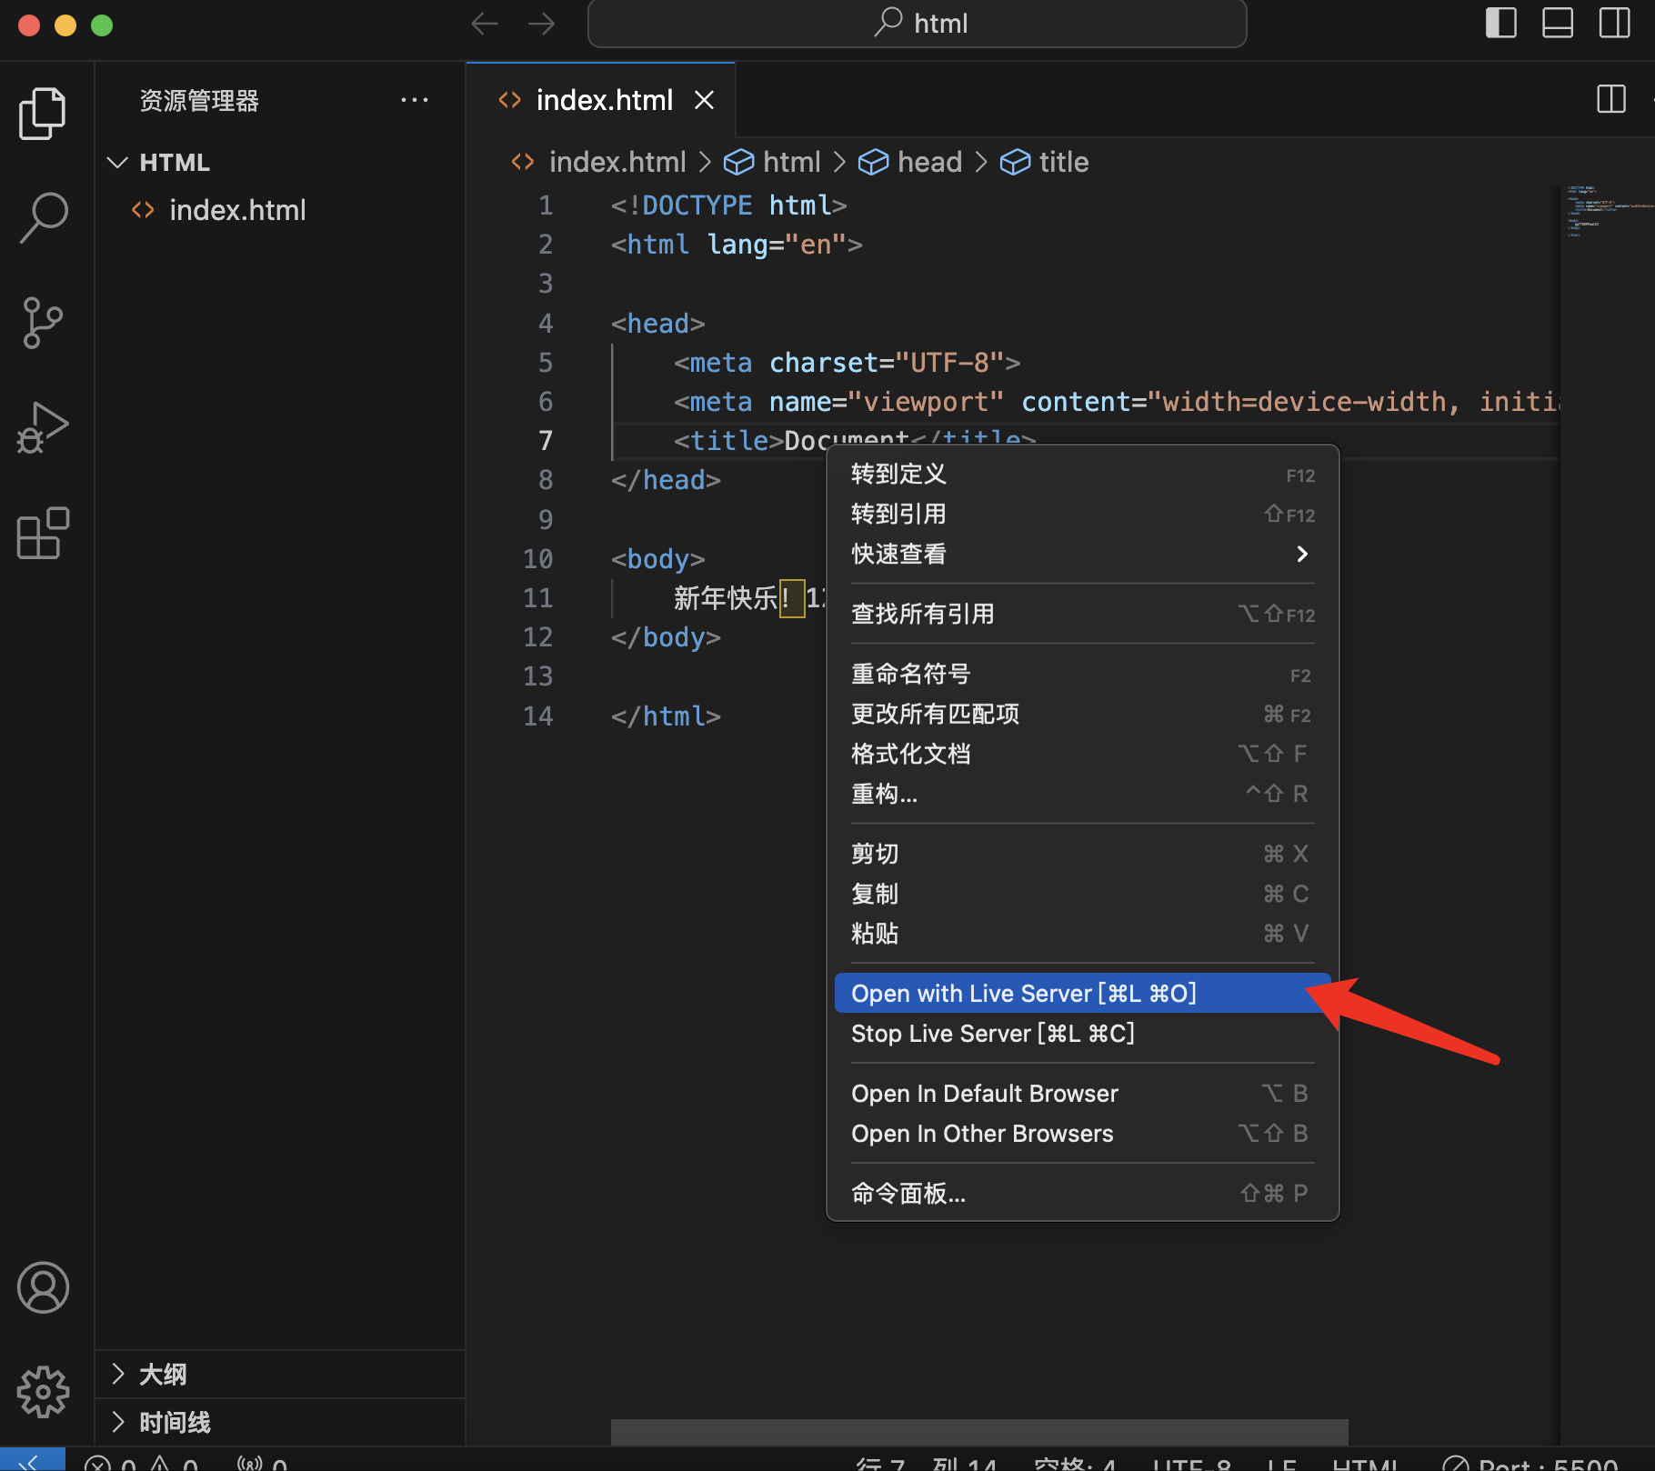
Task: Click index.html in the breadcrumb
Action: click(617, 162)
